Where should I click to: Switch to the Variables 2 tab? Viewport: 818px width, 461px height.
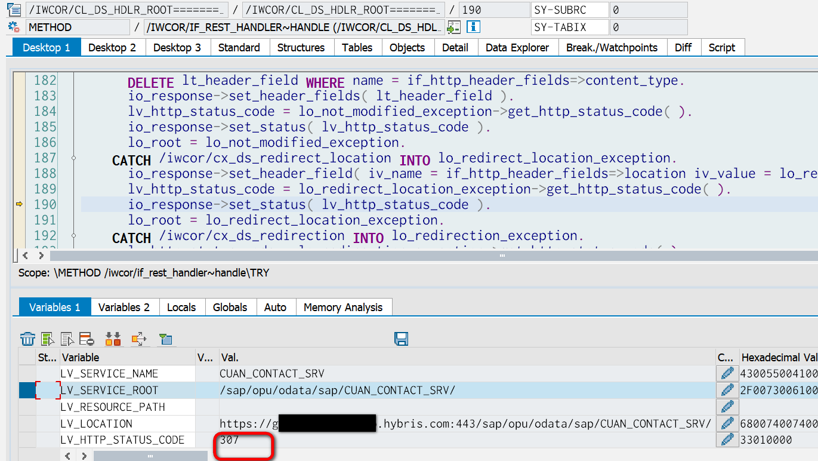(124, 308)
